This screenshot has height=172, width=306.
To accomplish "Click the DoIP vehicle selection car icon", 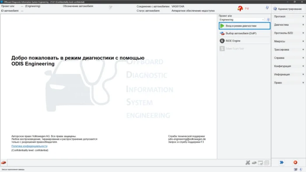I will coord(222,33).
